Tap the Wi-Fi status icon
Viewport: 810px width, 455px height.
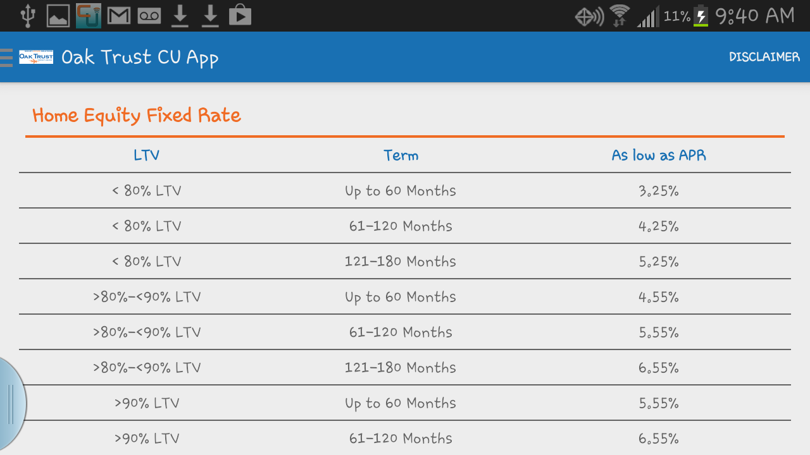pyautogui.click(x=620, y=16)
